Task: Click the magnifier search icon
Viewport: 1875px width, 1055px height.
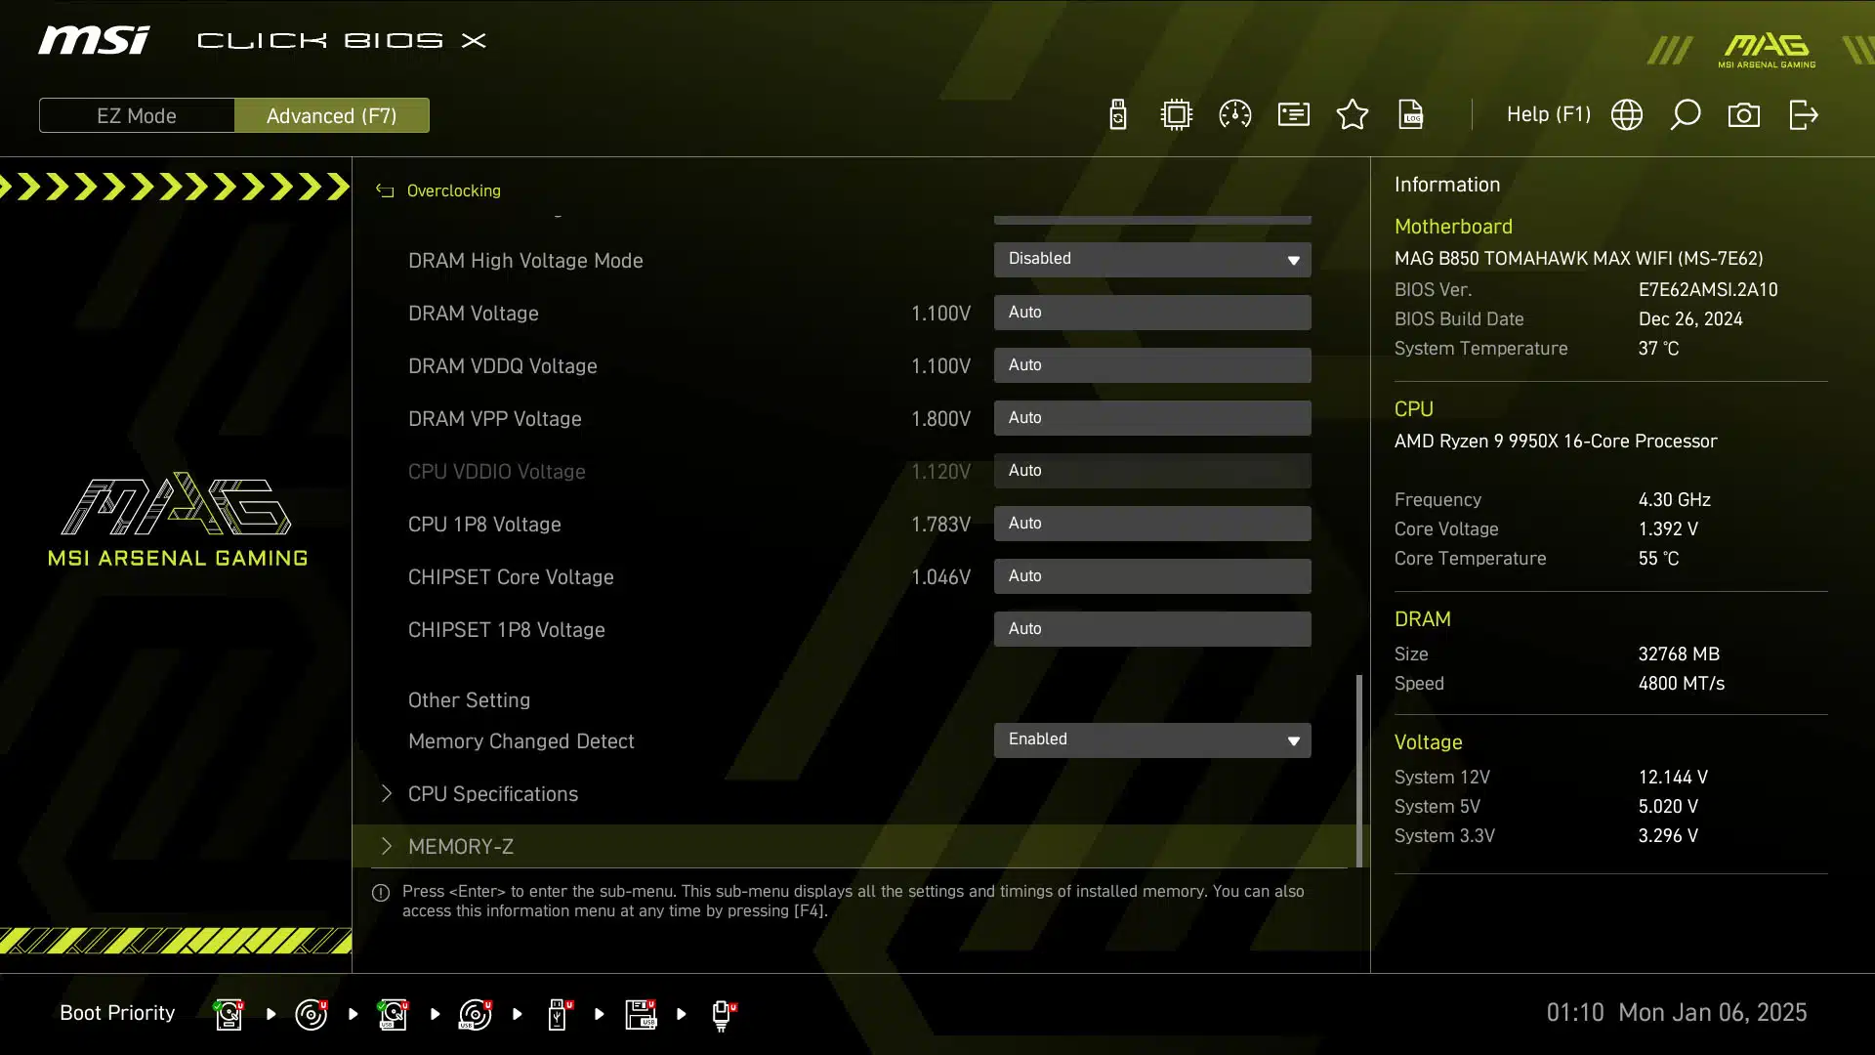Action: point(1686,115)
